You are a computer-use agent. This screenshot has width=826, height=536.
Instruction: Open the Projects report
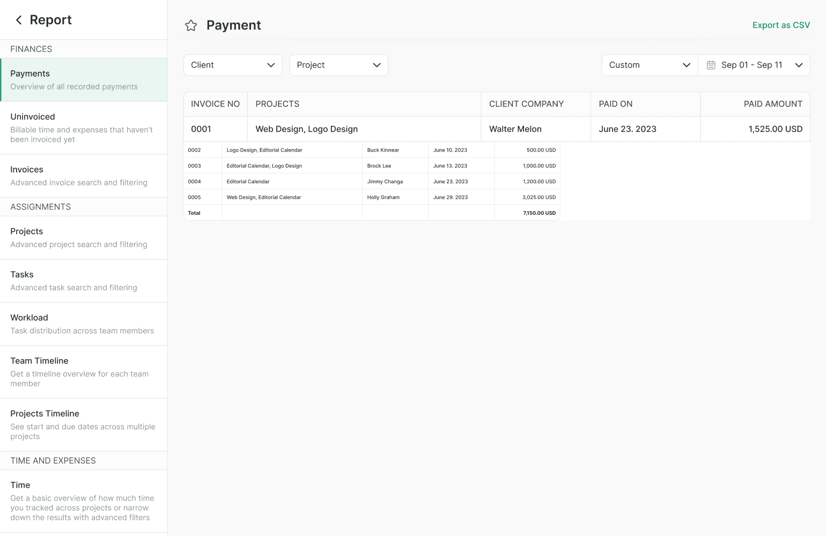click(84, 237)
